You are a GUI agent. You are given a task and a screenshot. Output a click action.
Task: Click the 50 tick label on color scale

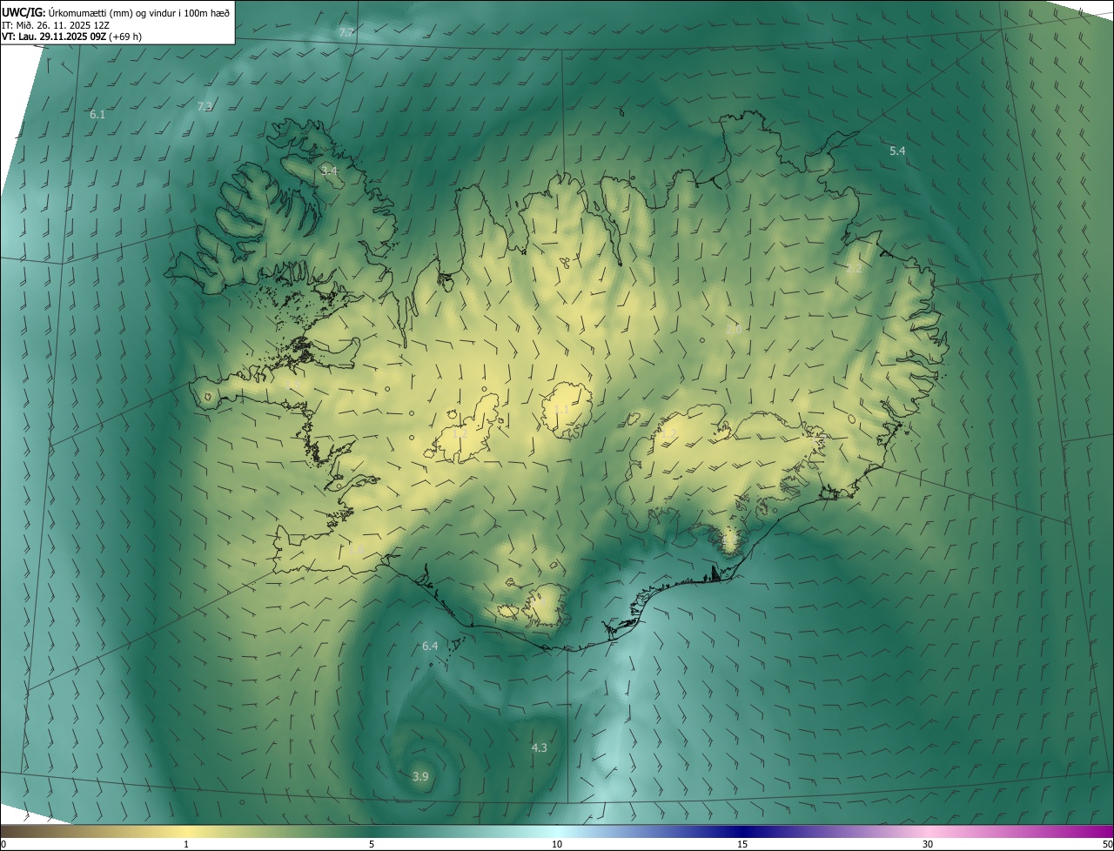tap(1107, 845)
